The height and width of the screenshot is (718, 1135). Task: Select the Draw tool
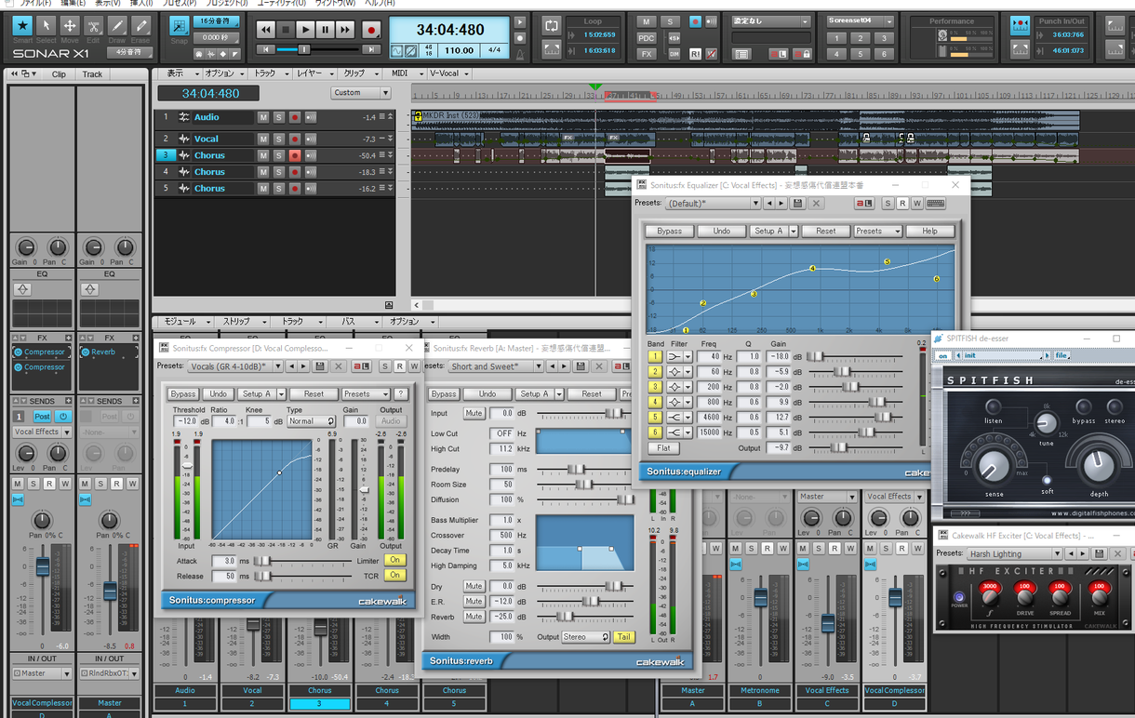click(117, 26)
